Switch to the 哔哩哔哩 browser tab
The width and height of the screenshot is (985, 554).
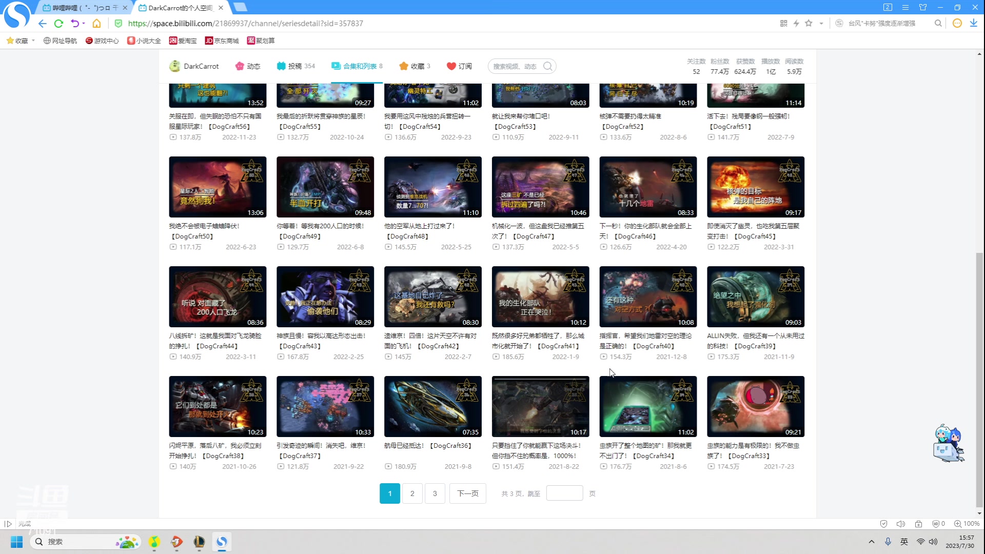84,8
